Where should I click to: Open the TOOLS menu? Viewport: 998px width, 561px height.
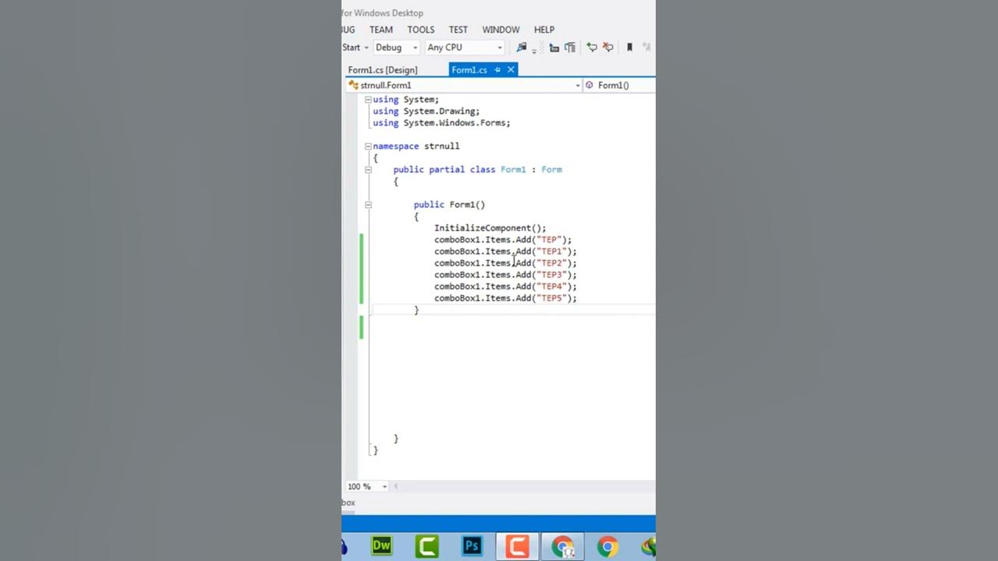pos(421,30)
